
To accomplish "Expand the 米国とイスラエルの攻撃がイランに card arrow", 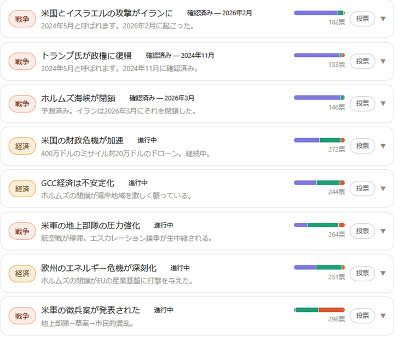I will pyautogui.click(x=383, y=19).
